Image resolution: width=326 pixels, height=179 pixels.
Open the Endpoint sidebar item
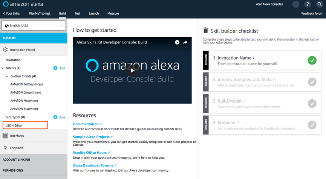[34, 148]
